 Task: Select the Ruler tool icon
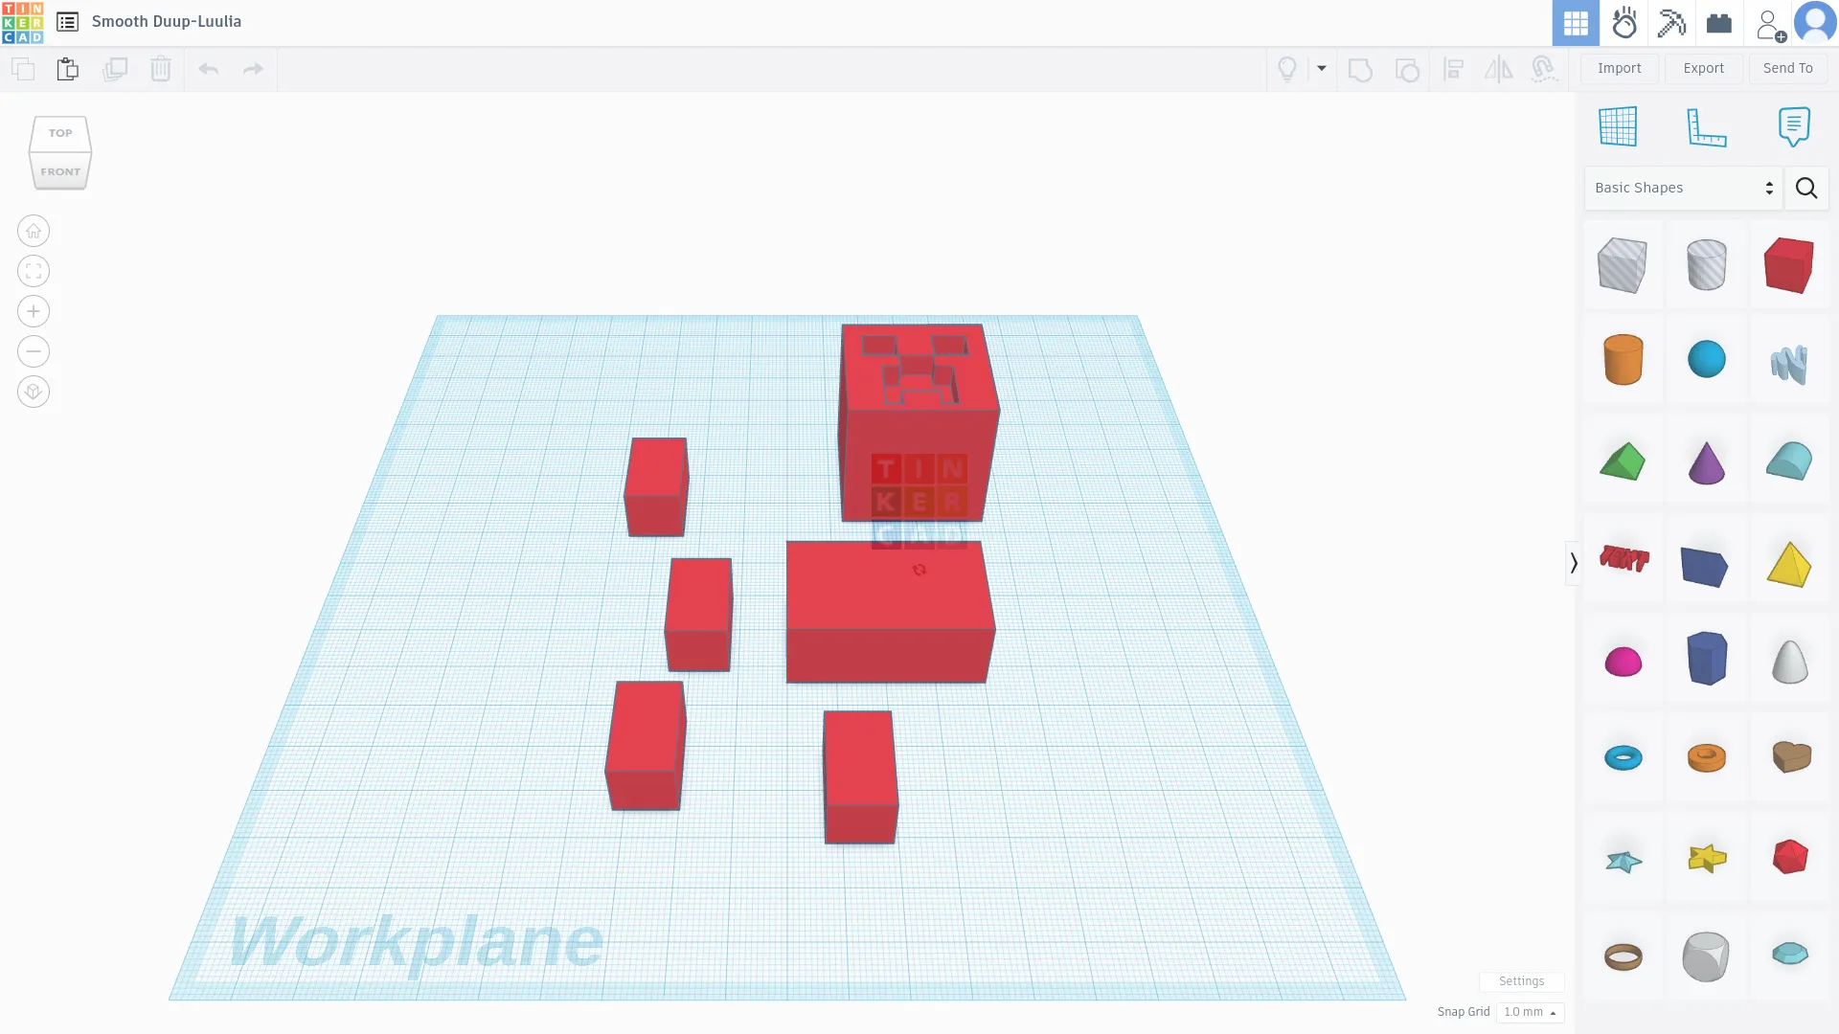click(x=1706, y=126)
